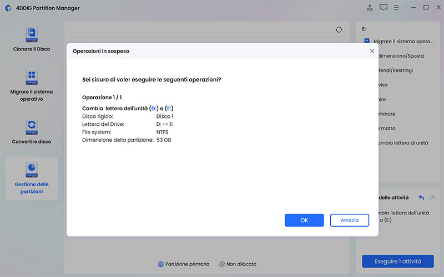Click the Clonare il Disco icon
The image size is (444, 277).
point(31,34)
